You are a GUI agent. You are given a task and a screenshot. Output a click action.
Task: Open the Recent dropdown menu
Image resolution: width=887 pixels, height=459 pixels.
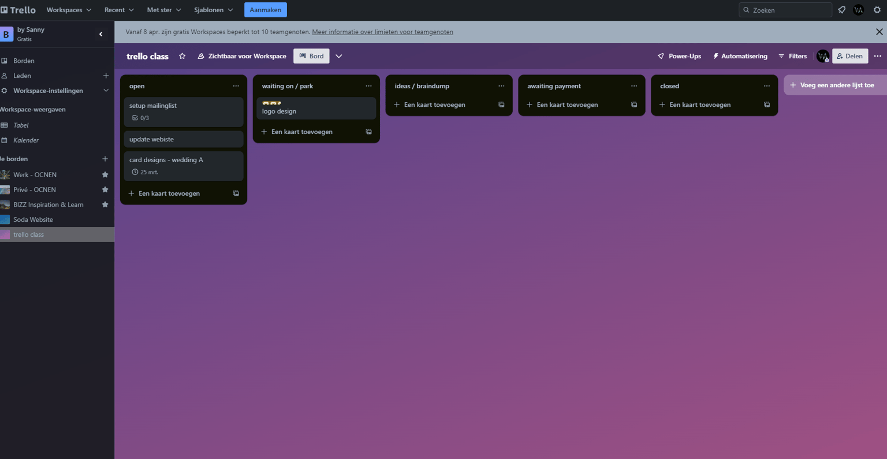(119, 10)
